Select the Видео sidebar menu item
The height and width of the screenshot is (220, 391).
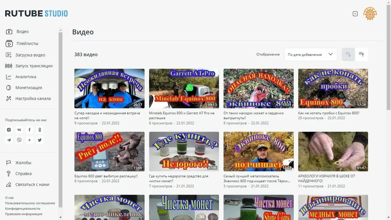tap(17, 31)
